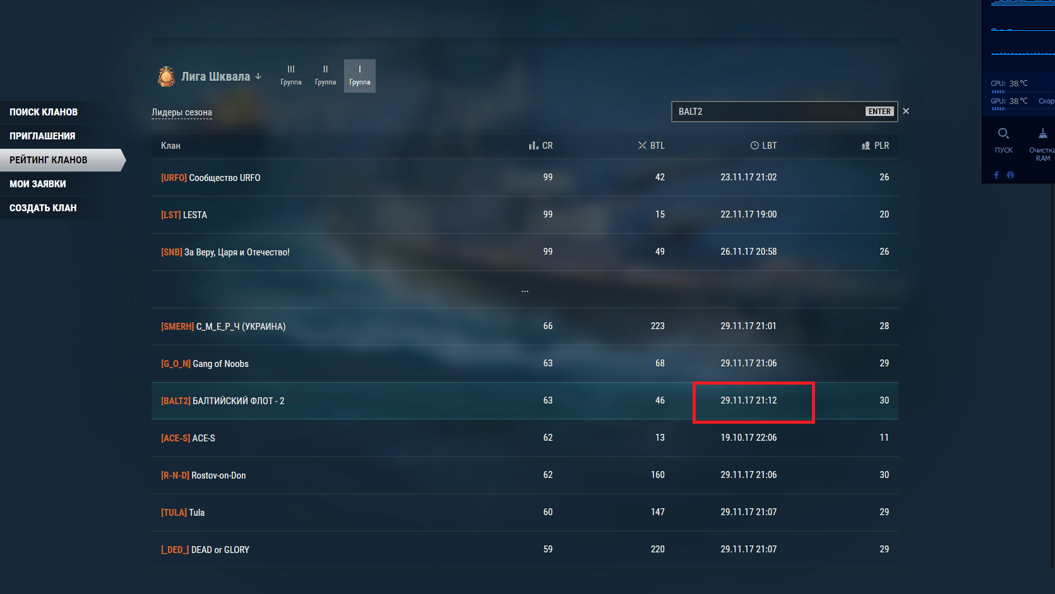
Task: Sort by LBT last battle time icon
Action: (754, 146)
